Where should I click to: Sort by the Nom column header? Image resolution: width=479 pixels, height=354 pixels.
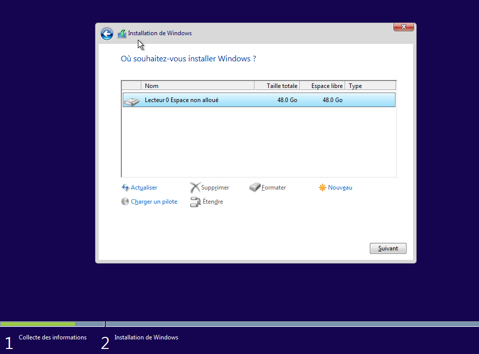[197, 86]
